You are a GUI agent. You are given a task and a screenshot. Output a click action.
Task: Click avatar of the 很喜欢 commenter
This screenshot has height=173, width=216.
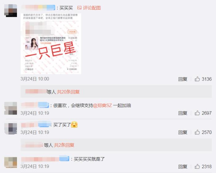click(10, 108)
